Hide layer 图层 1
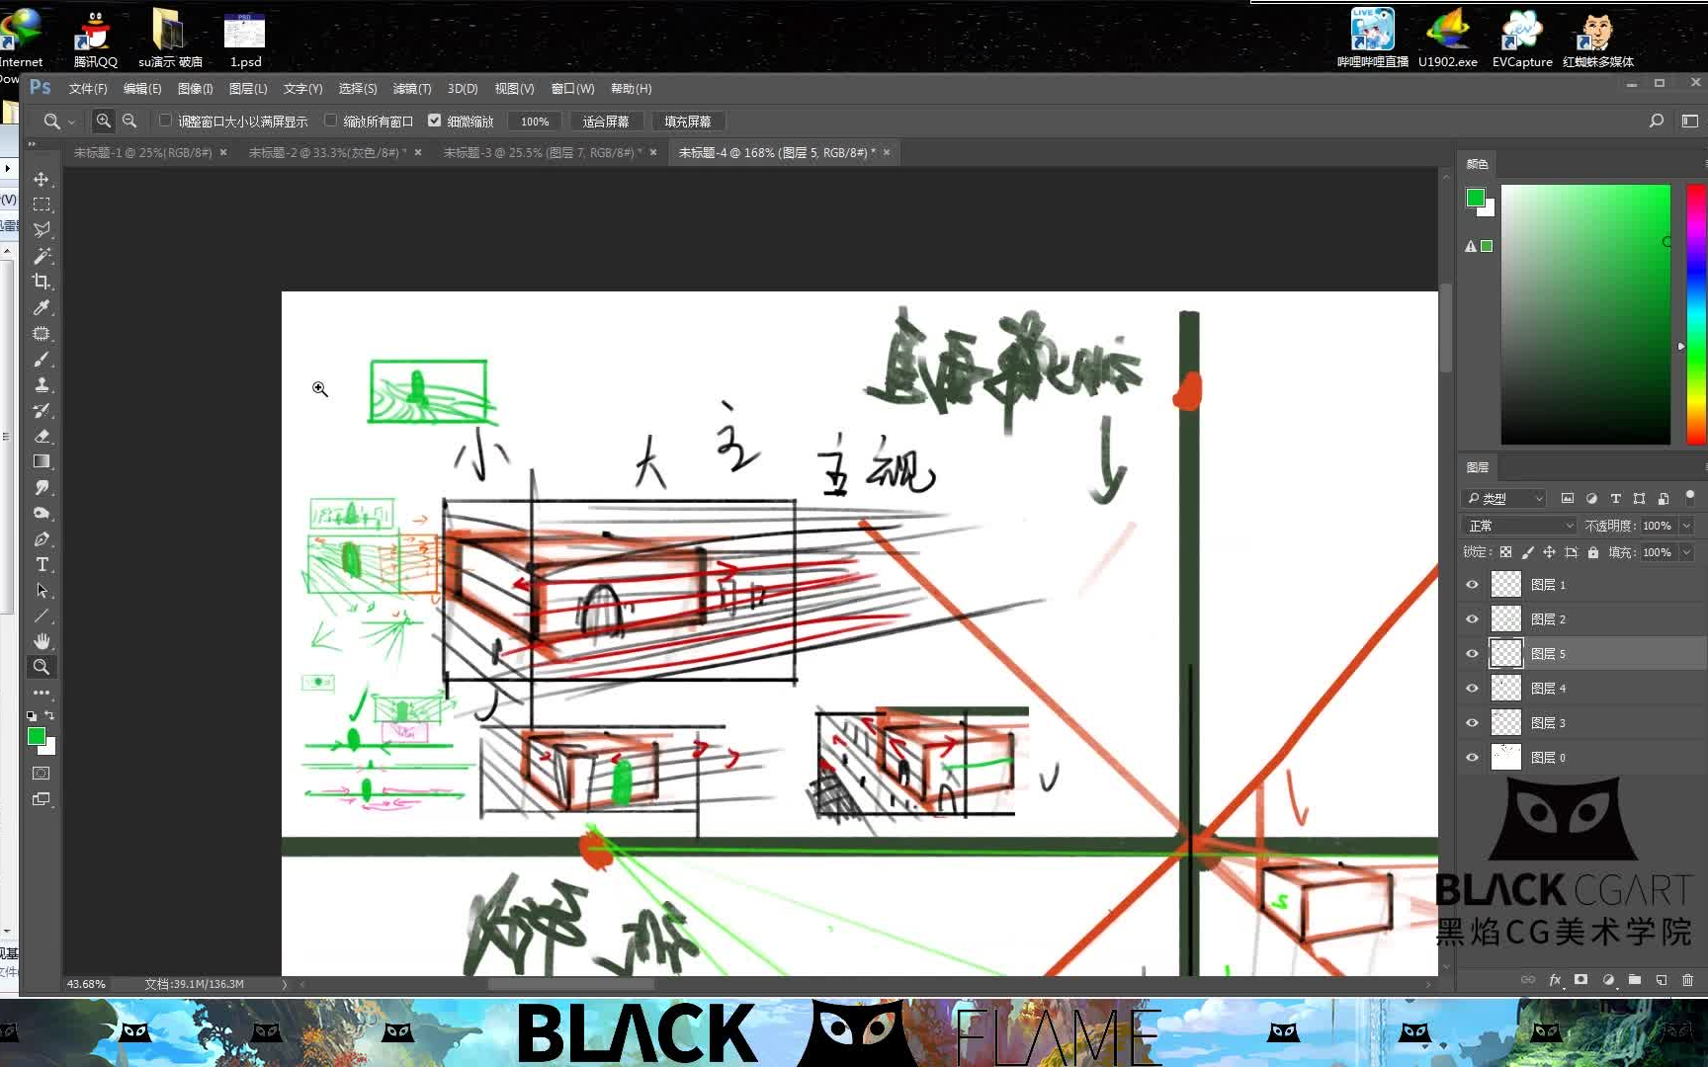Screen dimensions: 1708x1067 tap(1472, 585)
